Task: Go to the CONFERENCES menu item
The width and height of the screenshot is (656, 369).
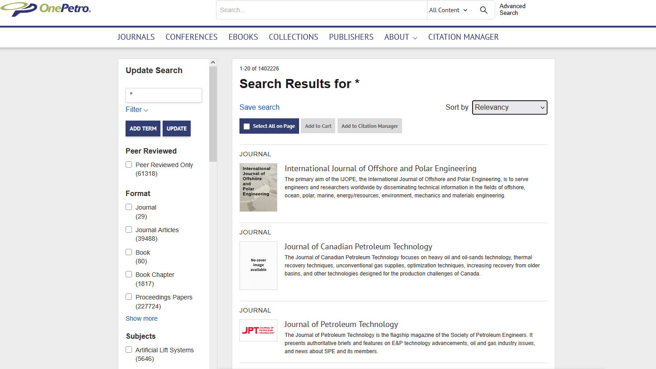Action: (192, 37)
